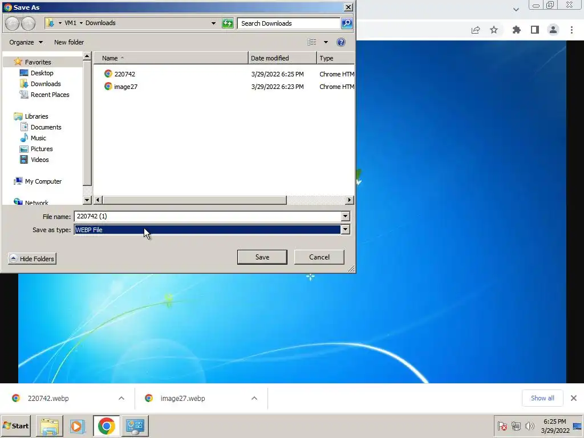The image size is (584, 438).
Task: Sort by Type column header
Action: pyautogui.click(x=335, y=58)
